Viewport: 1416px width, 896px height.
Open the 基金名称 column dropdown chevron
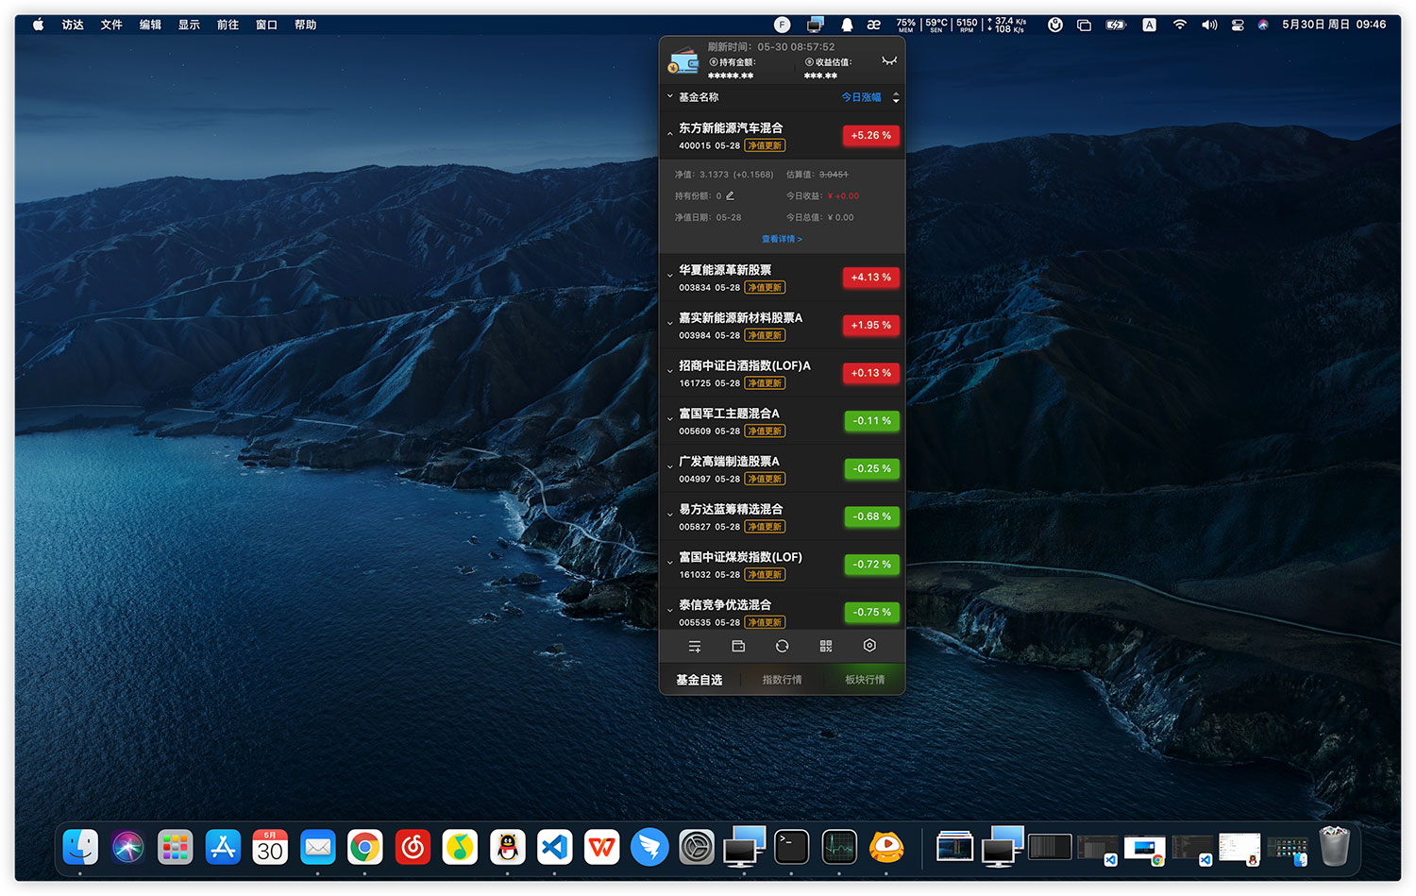tap(670, 96)
